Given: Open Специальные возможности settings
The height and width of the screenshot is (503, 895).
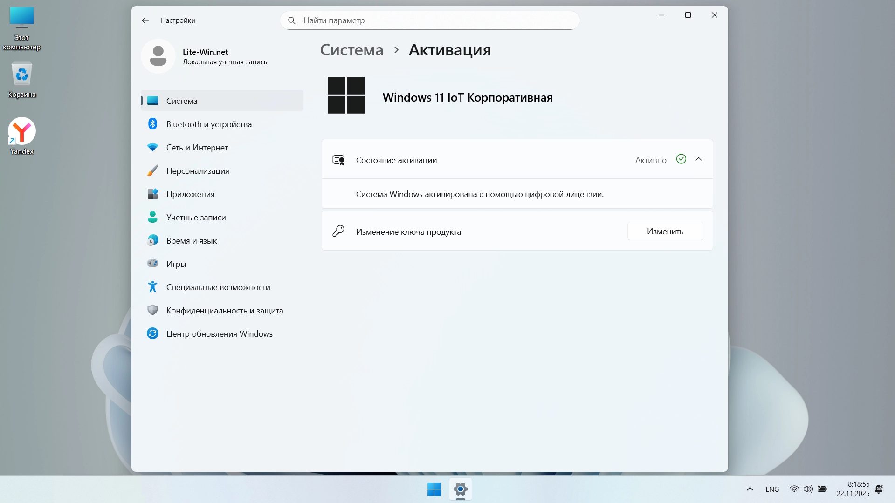Looking at the screenshot, I should [218, 287].
